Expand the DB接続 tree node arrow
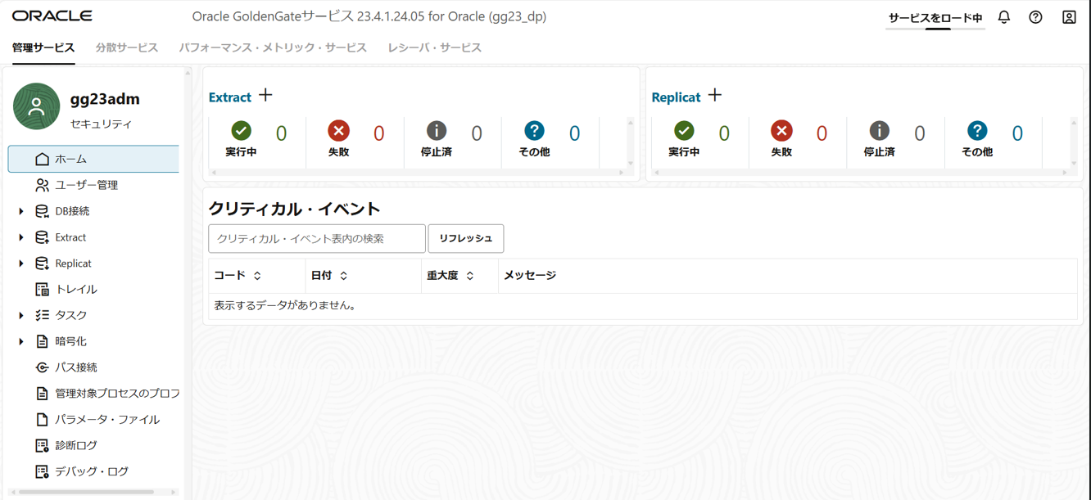The image size is (1091, 500). click(x=21, y=211)
